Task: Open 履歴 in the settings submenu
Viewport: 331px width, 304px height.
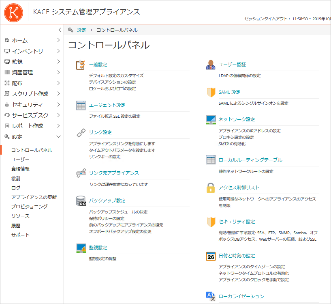Action: click(x=16, y=226)
